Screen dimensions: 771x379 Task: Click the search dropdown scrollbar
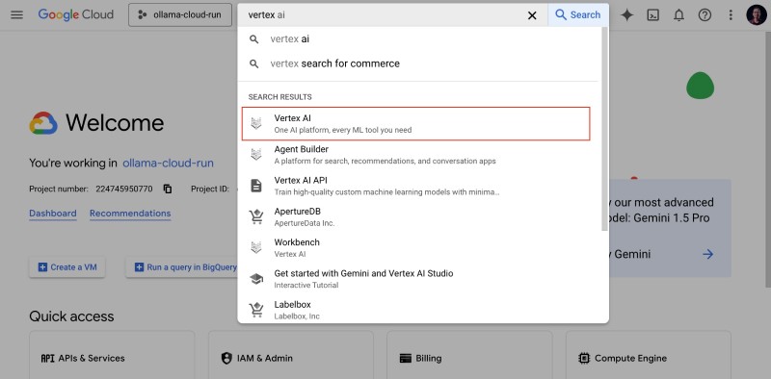pos(605,129)
